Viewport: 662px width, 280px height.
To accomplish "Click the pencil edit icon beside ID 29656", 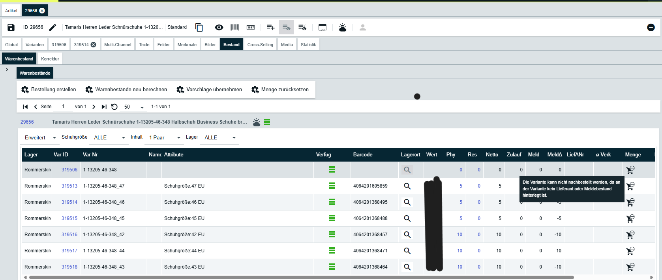I will pyautogui.click(x=53, y=27).
